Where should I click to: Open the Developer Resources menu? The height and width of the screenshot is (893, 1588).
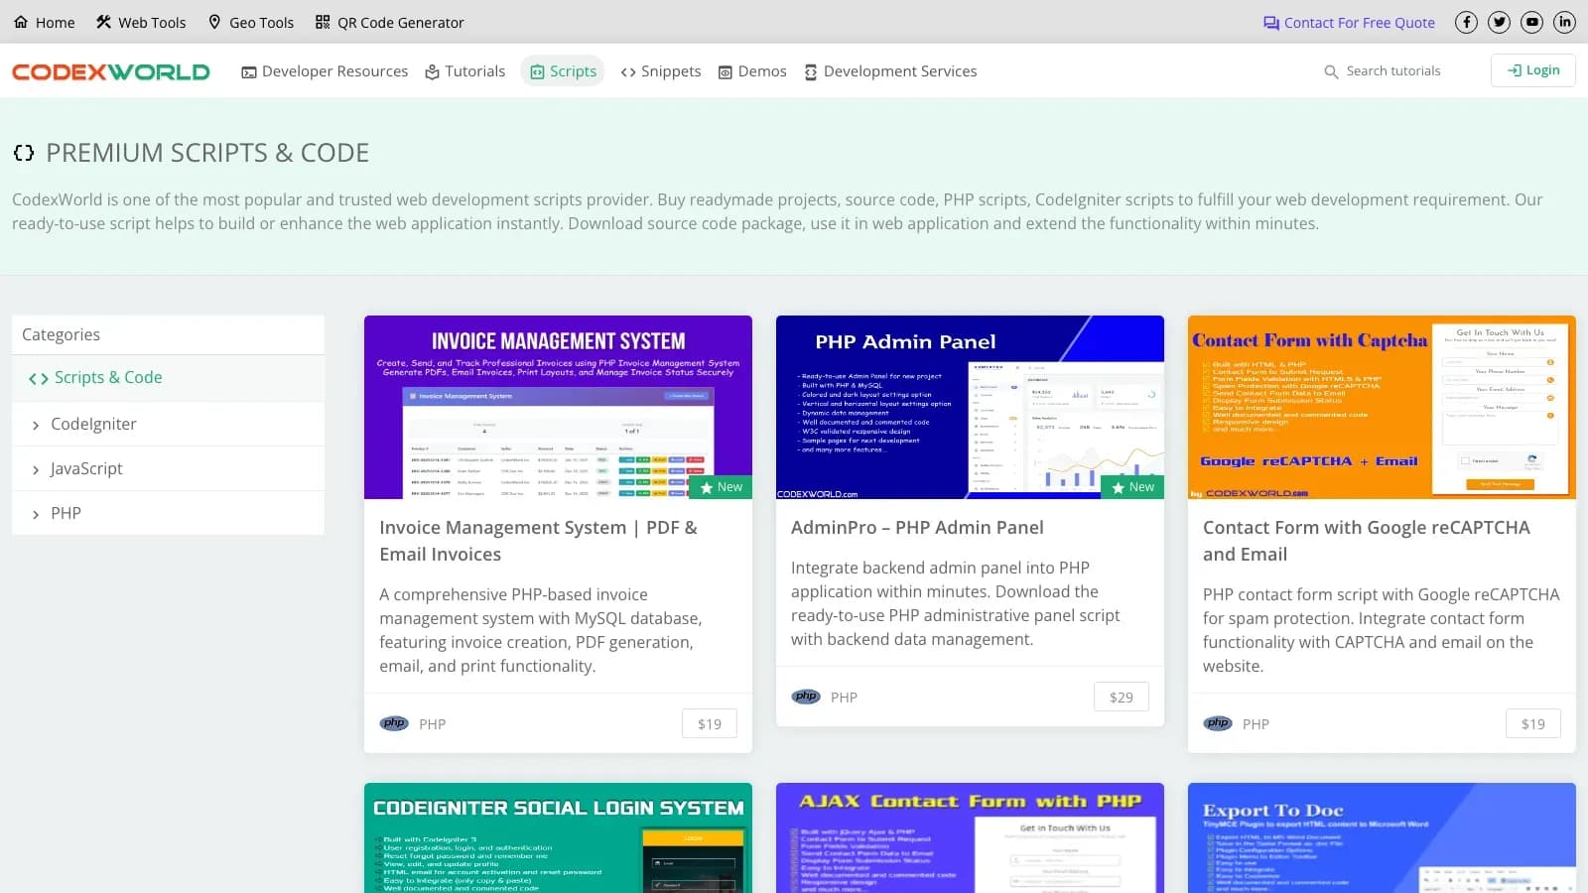click(325, 71)
